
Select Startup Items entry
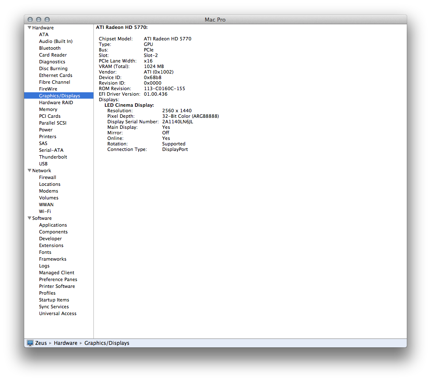pyautogui.click(x=54, y=300)
